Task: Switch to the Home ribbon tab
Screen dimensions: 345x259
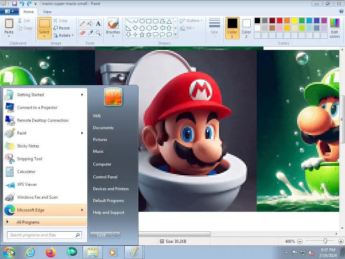Action: 29,12
